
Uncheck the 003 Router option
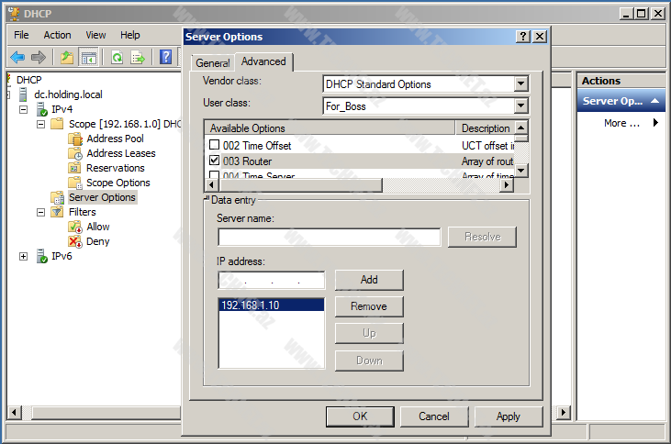point(214,161)
